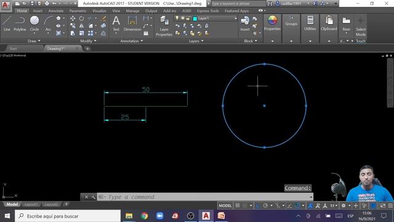Viewport: 394px width, 222px height.
Task: Switch to the Start file tab
Action: point(13,49)
